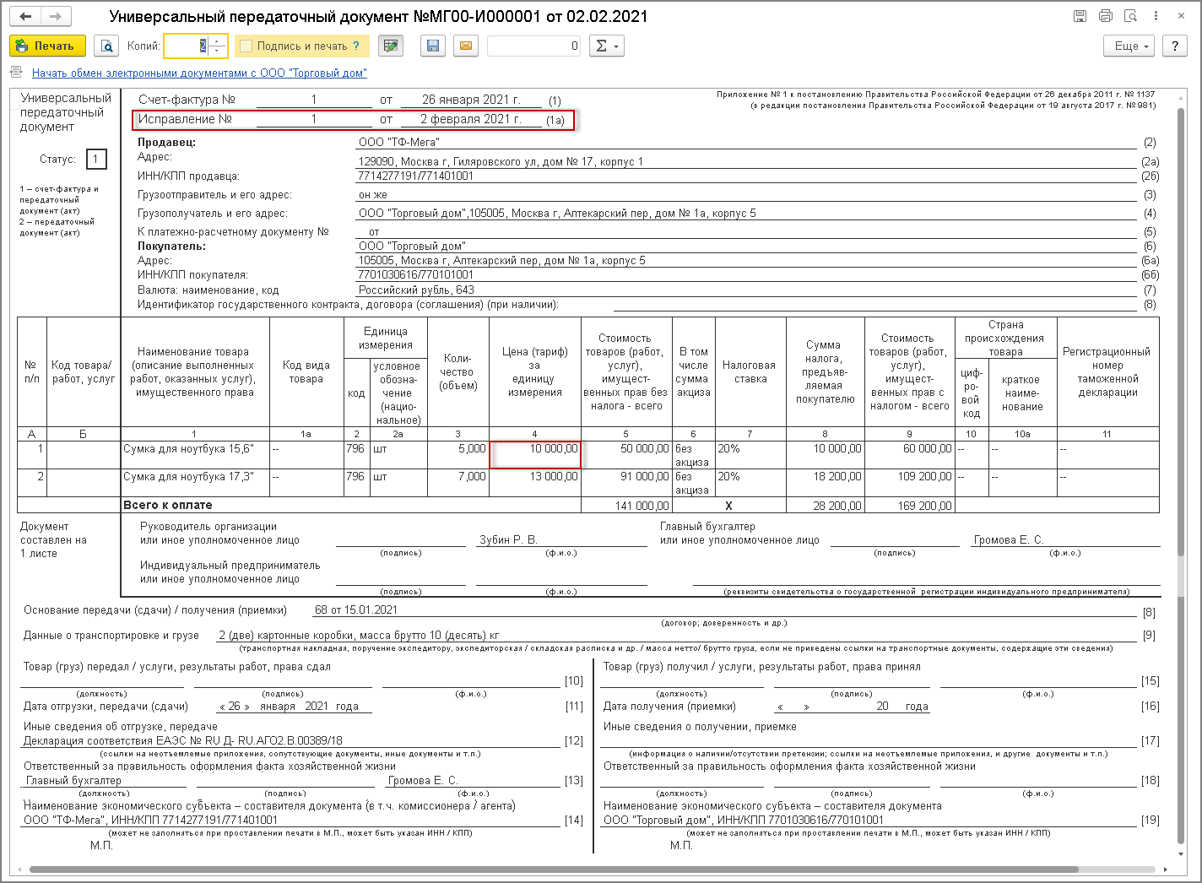Open the sigma sum dropdown
The image size is (1202, 883).
point(606,46)
